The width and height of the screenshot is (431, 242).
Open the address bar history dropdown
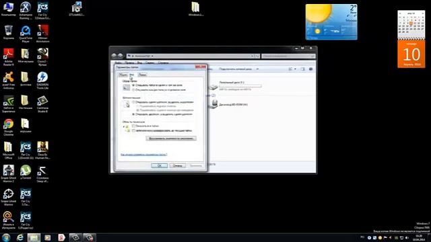pyautogui.click(x=252, y=56)
